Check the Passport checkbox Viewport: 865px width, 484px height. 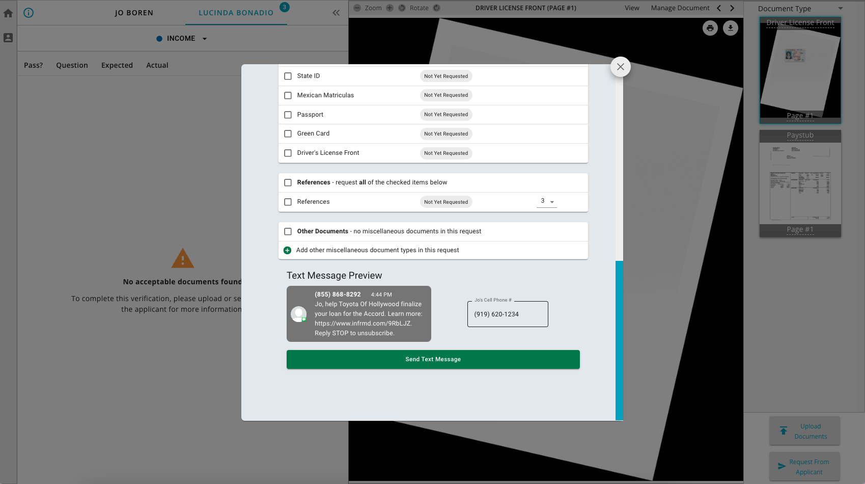288,115
